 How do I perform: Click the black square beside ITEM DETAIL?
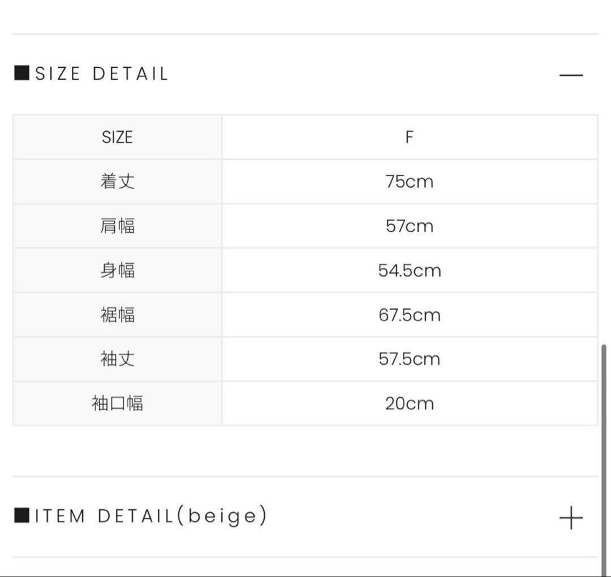click(x=21, y=515)
